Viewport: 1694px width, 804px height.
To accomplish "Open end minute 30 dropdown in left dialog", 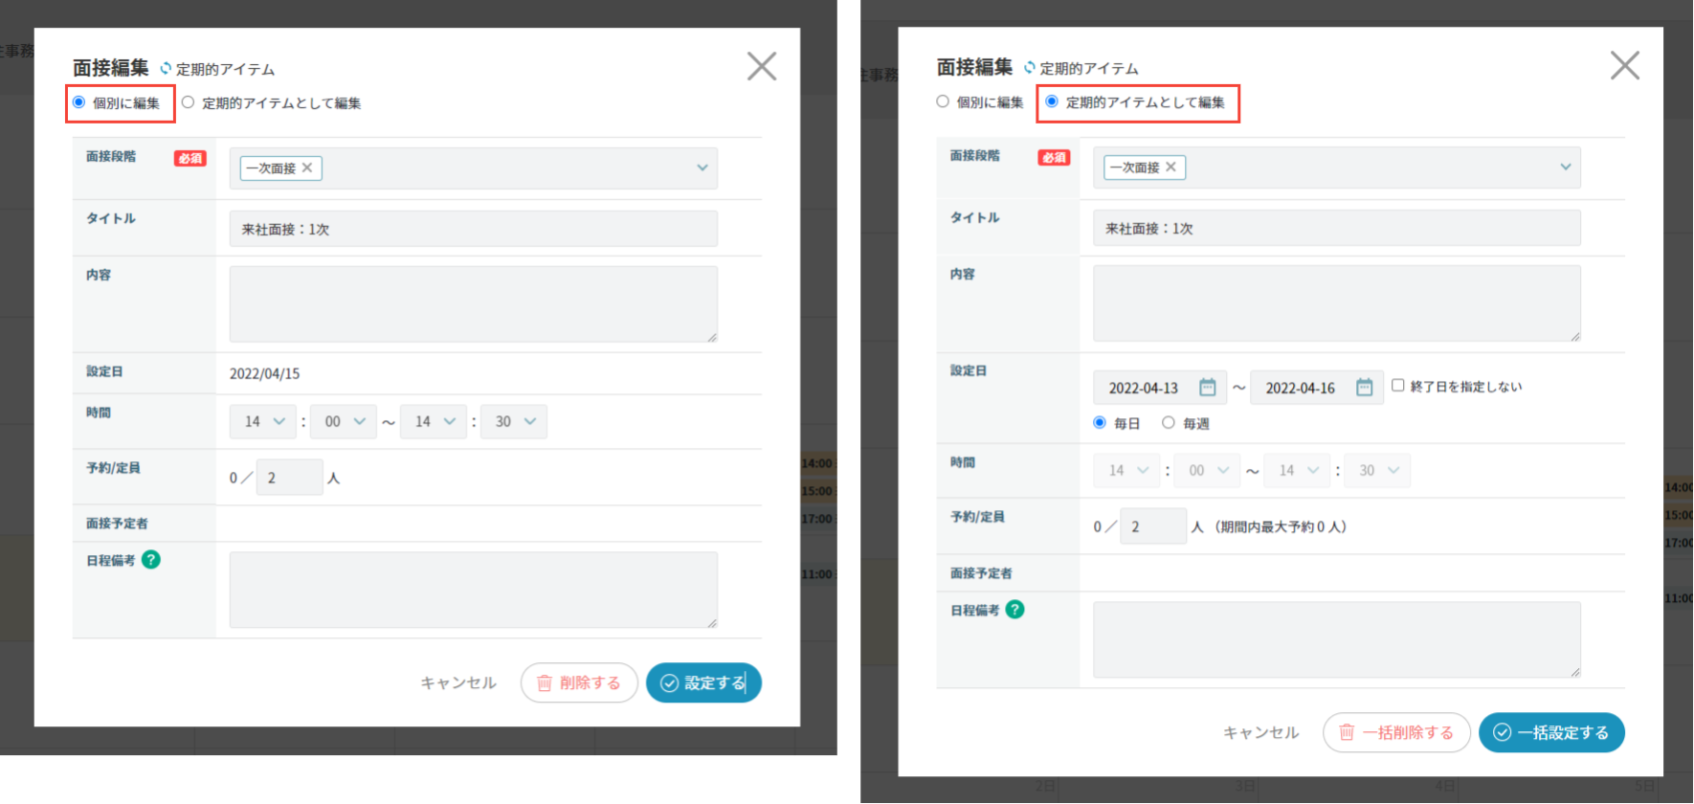I will pyautogui.click(x=514, y=421).
